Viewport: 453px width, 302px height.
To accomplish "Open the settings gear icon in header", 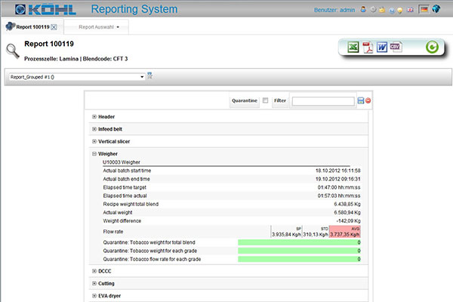I will (374, 10).
